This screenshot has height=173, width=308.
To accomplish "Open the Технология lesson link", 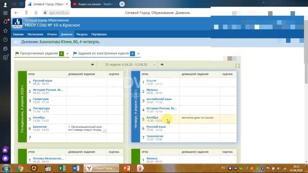I will click(155, 136).
